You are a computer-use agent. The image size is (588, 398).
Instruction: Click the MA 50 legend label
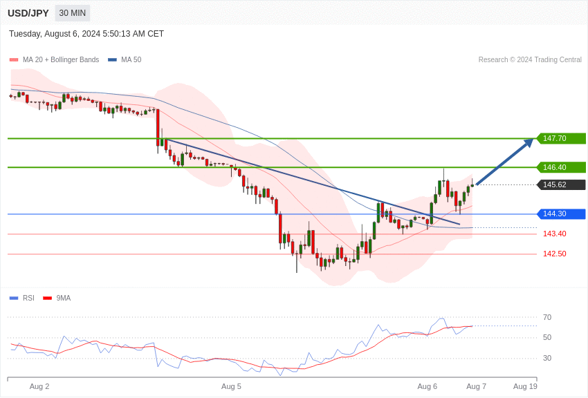coord(131,60)
